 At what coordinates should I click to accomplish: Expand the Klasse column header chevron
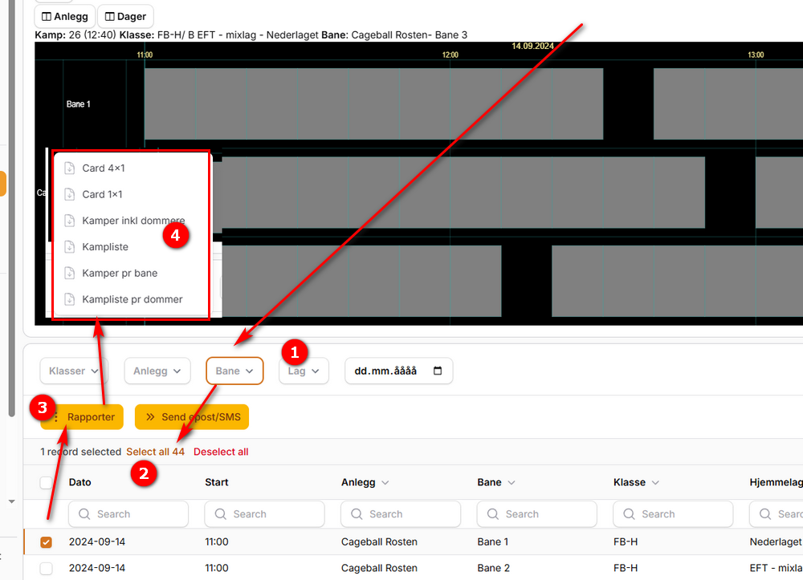655,482
